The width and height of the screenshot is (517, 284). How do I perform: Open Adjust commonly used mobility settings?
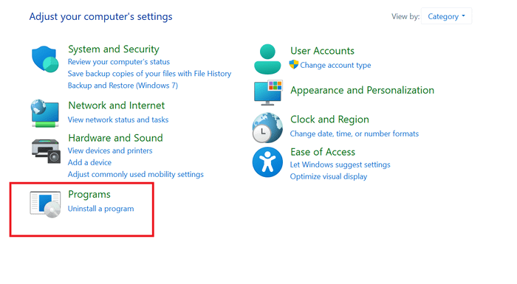click(x=135, y=174)
